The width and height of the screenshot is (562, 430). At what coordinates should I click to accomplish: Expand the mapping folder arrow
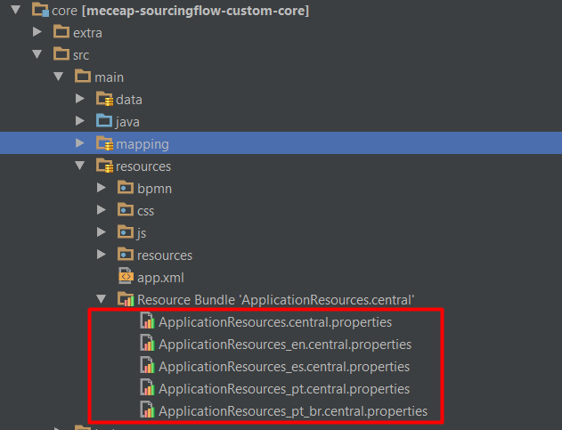80,143
